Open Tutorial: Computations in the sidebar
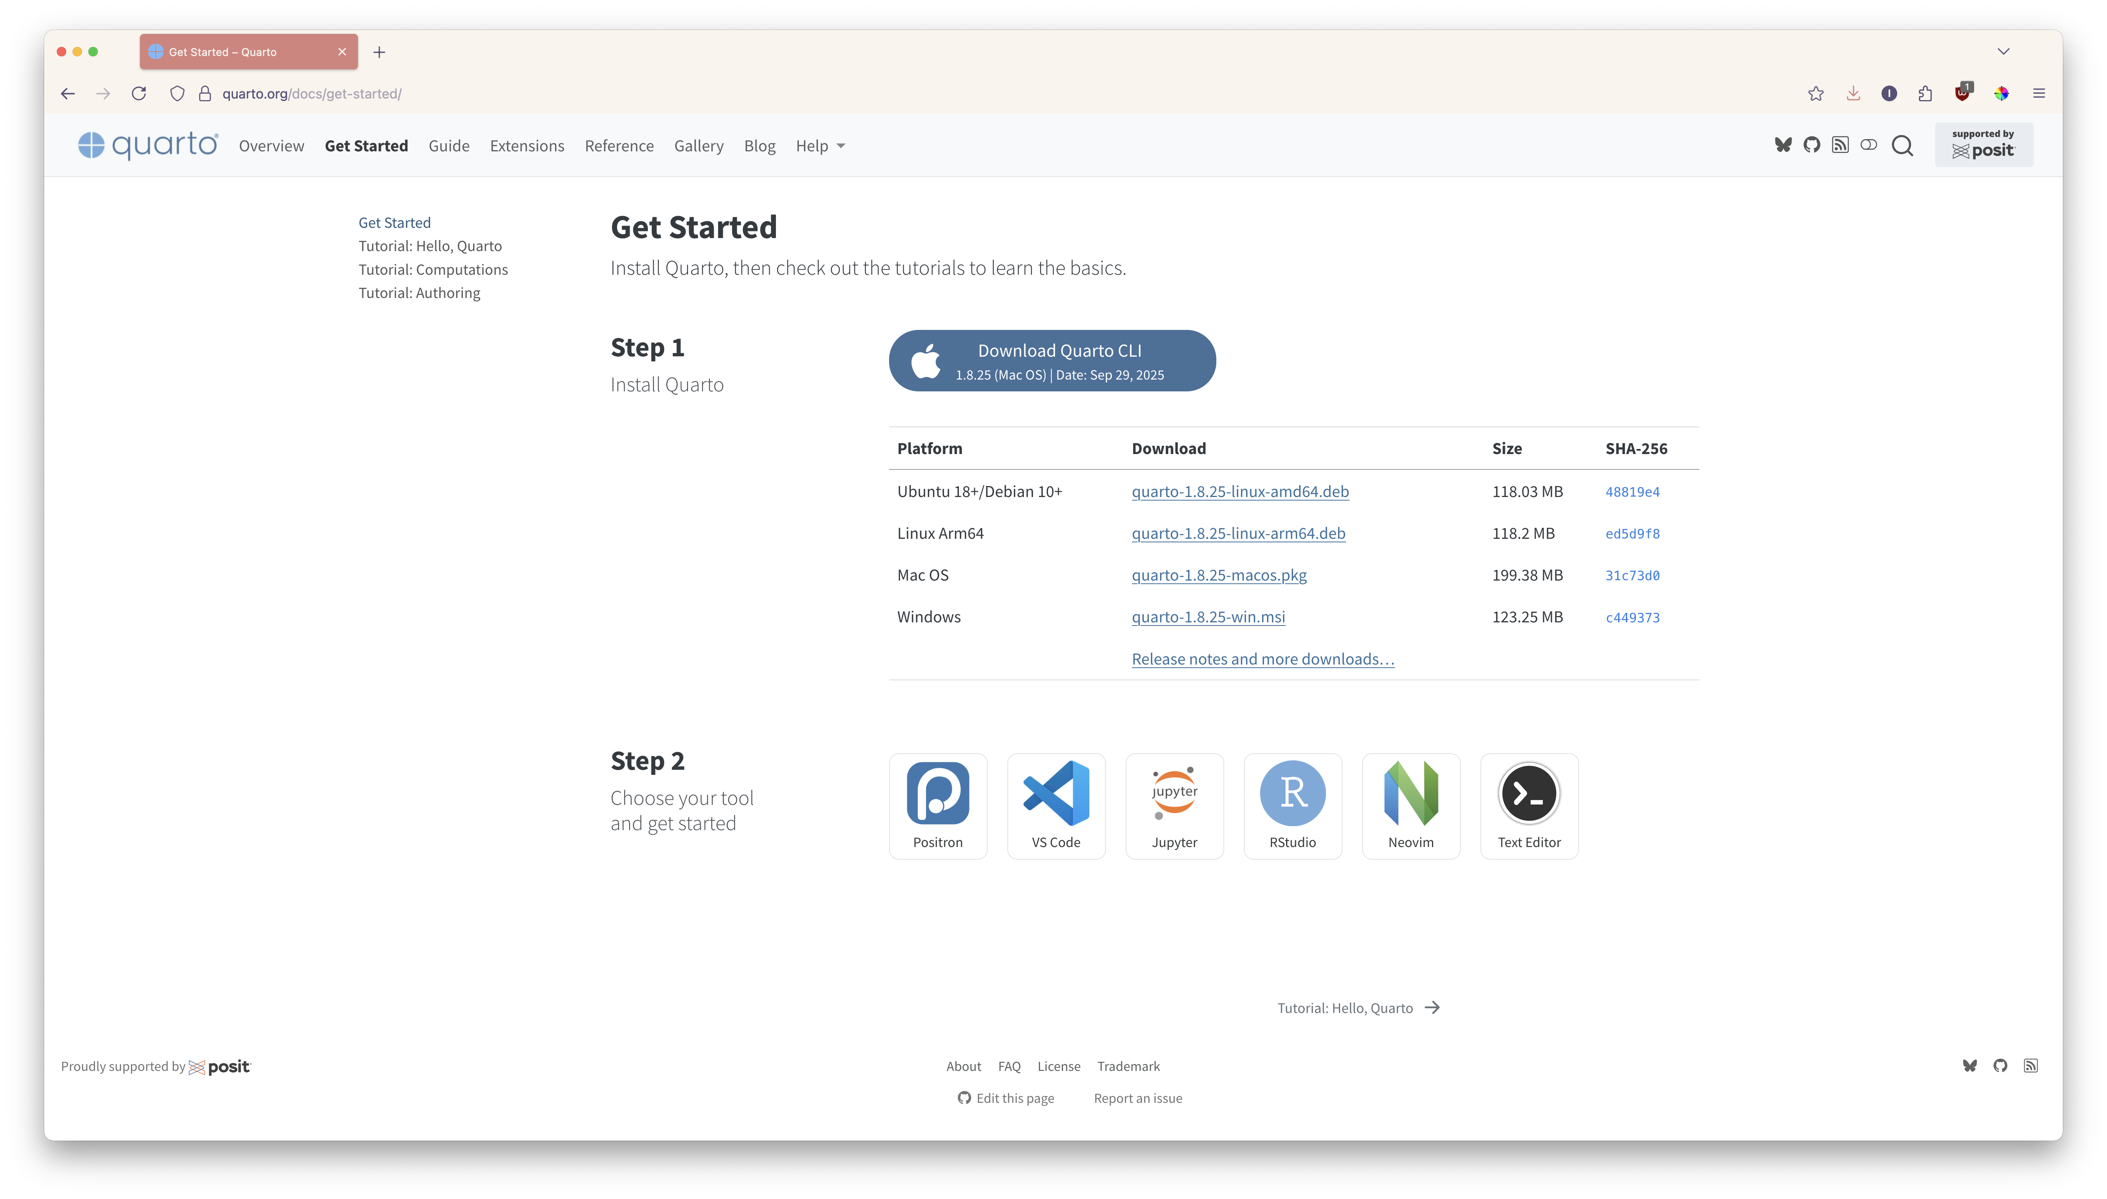The width and height of the screenshot is (2107, 1199). click(433, 269)
